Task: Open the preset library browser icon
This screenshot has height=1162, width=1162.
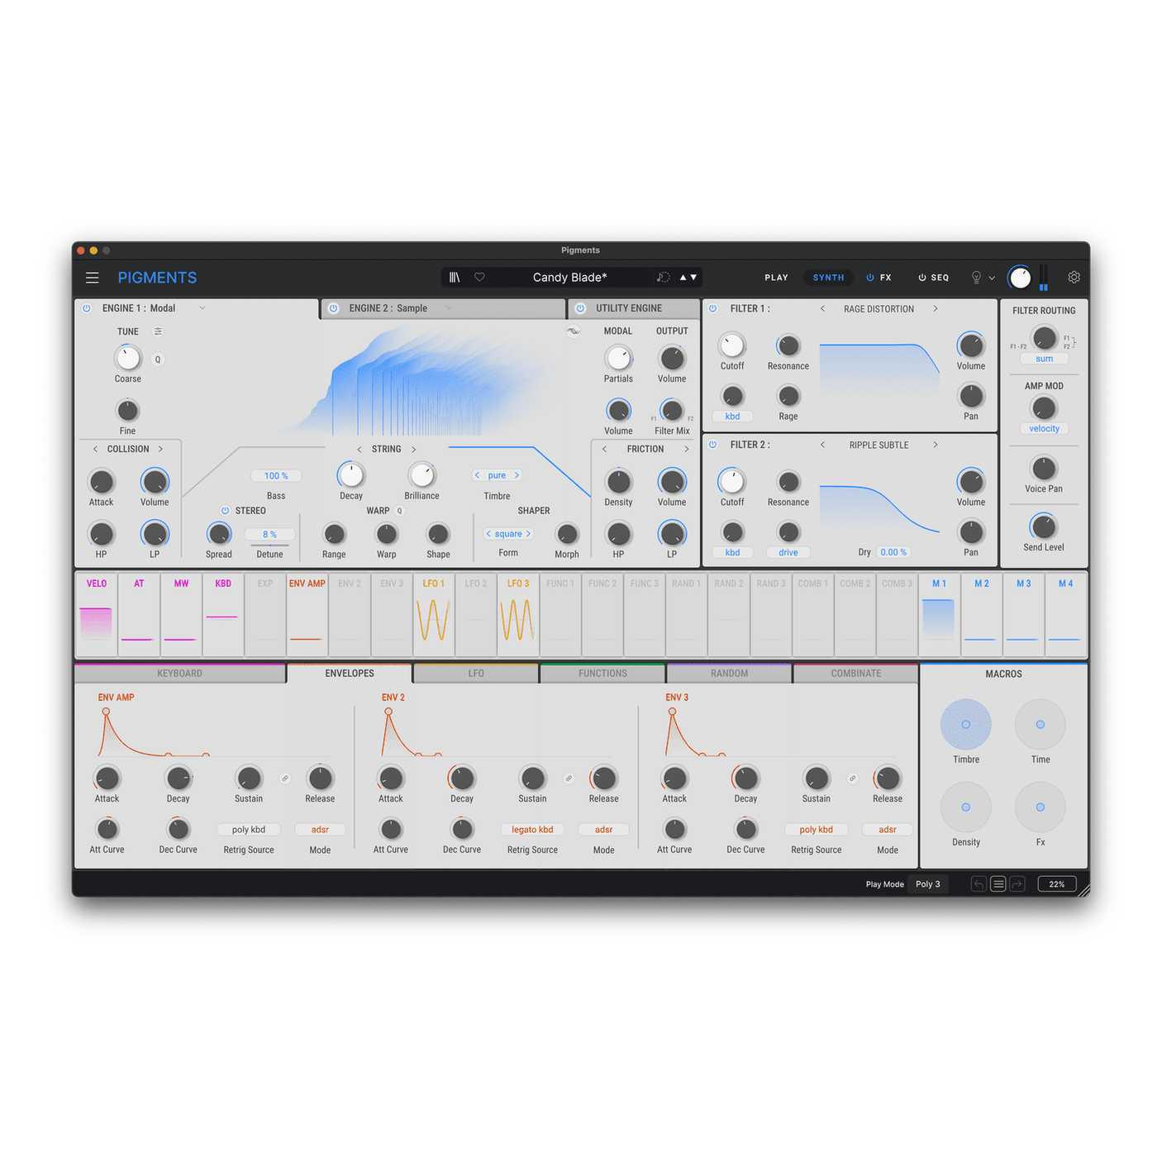Action: (455, 277)
